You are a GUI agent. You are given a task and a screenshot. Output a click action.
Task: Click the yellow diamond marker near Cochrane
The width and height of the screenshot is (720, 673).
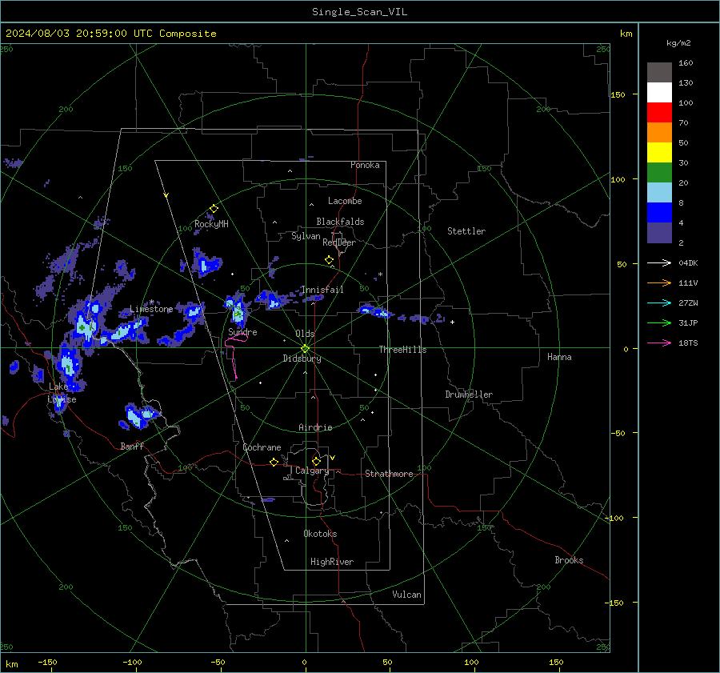pos(274,463)
